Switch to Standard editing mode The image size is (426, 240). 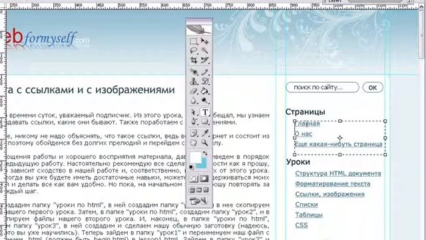(194, 179)
